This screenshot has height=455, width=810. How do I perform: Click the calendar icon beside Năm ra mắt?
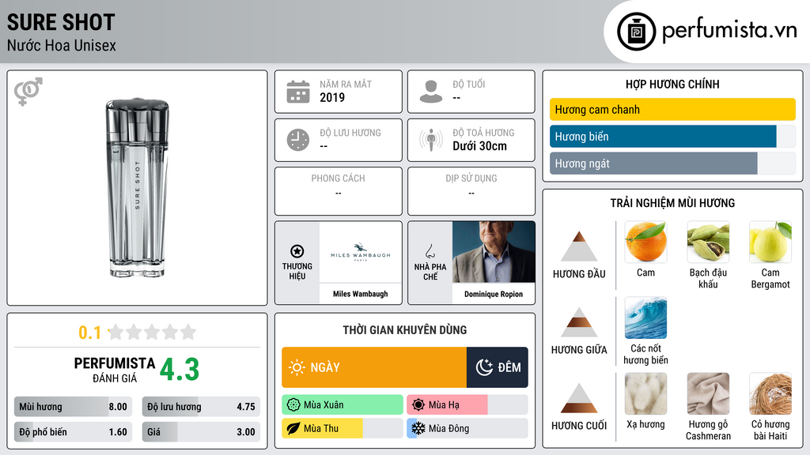tap(298, 92)
